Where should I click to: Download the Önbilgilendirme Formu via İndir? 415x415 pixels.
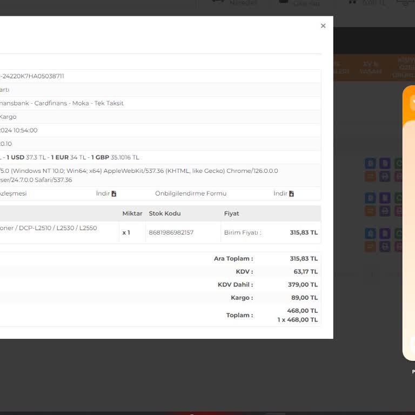pyautogui.click(x=284, y=193)
